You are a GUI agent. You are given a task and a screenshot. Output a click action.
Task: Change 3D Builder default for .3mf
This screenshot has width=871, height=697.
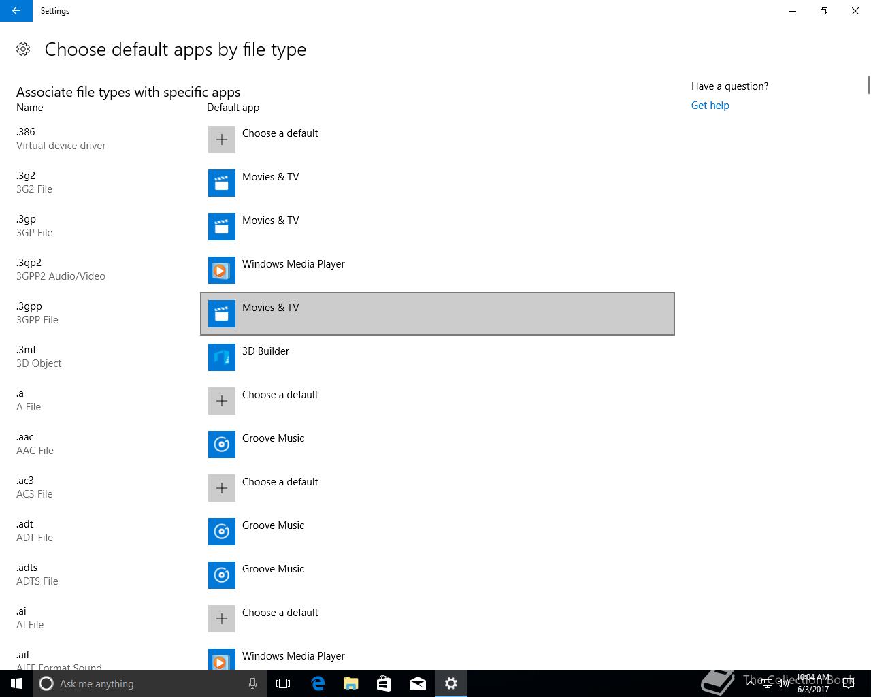438,357
